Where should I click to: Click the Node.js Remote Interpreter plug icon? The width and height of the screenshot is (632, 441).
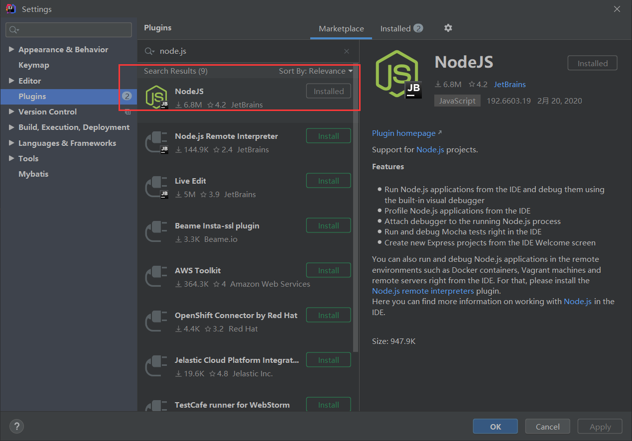point(156,142)
